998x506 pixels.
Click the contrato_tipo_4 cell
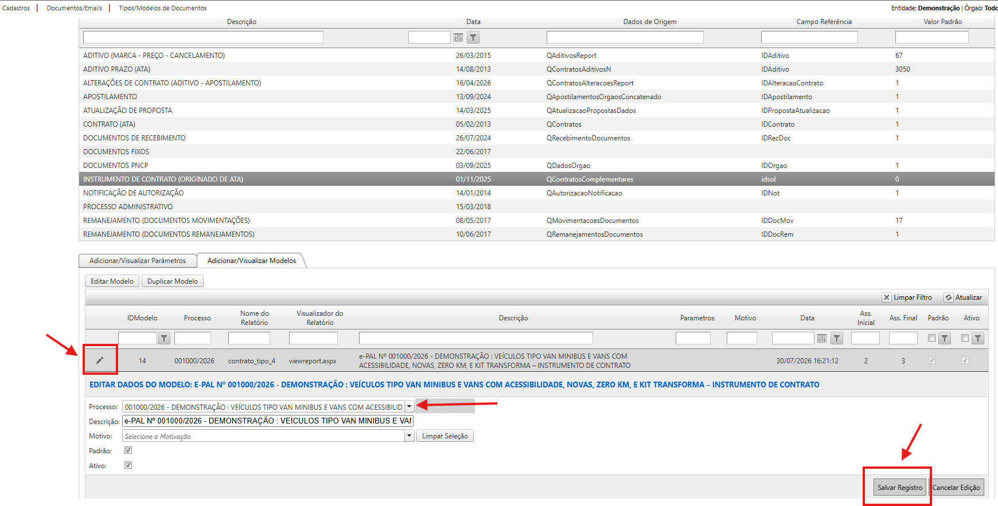tap(252, 361)
